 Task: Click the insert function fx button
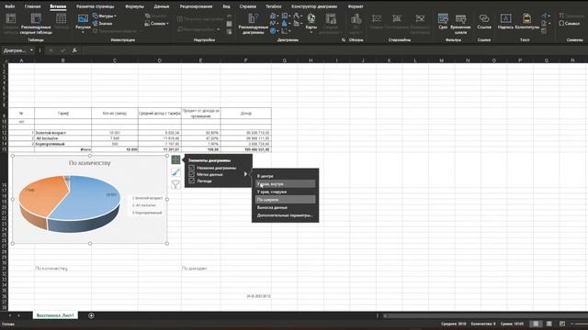coord(74,50)
